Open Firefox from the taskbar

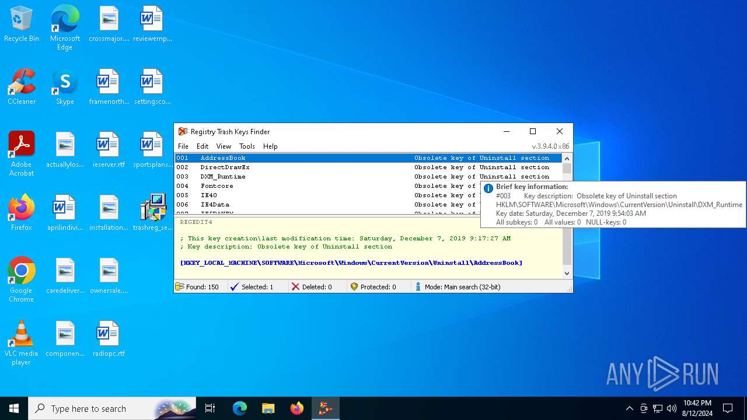pyautogui.click(x=297, y=408)
